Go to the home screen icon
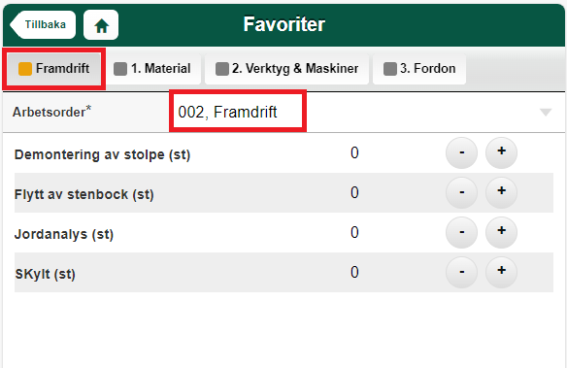This screenshot has height=368, width=567. click(x=101, y=25)
